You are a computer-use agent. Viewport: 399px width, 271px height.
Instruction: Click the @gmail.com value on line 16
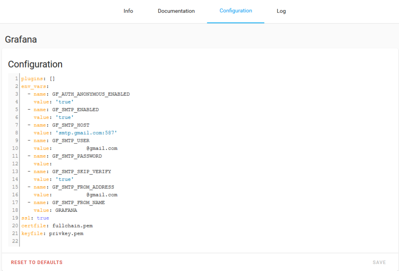[102, 195]
